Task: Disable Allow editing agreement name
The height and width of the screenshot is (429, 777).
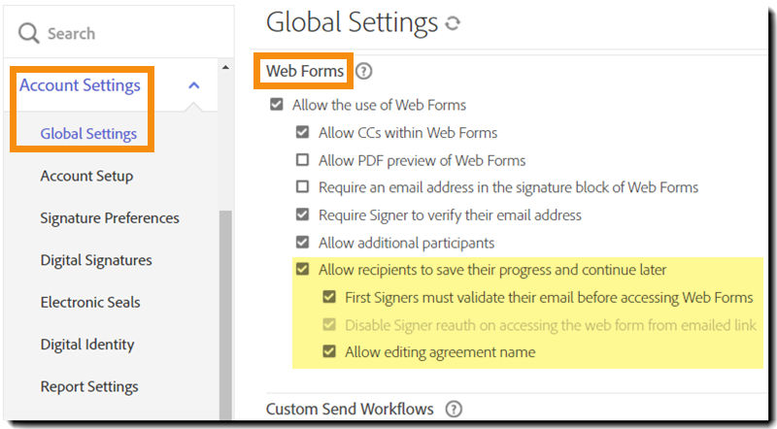Action: point(329,352)
